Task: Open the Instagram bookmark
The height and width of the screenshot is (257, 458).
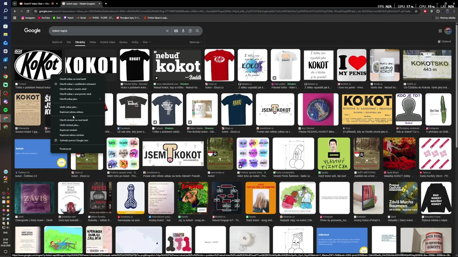Action: [x=28, y=17]
